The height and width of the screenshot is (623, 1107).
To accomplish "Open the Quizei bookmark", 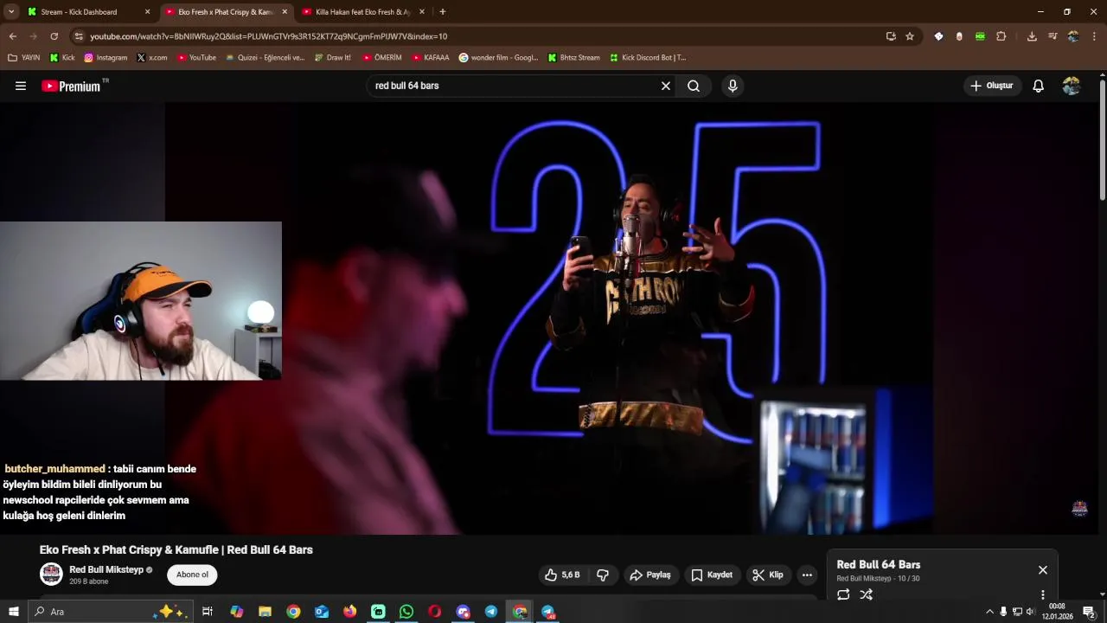I will tap(266, 58).
